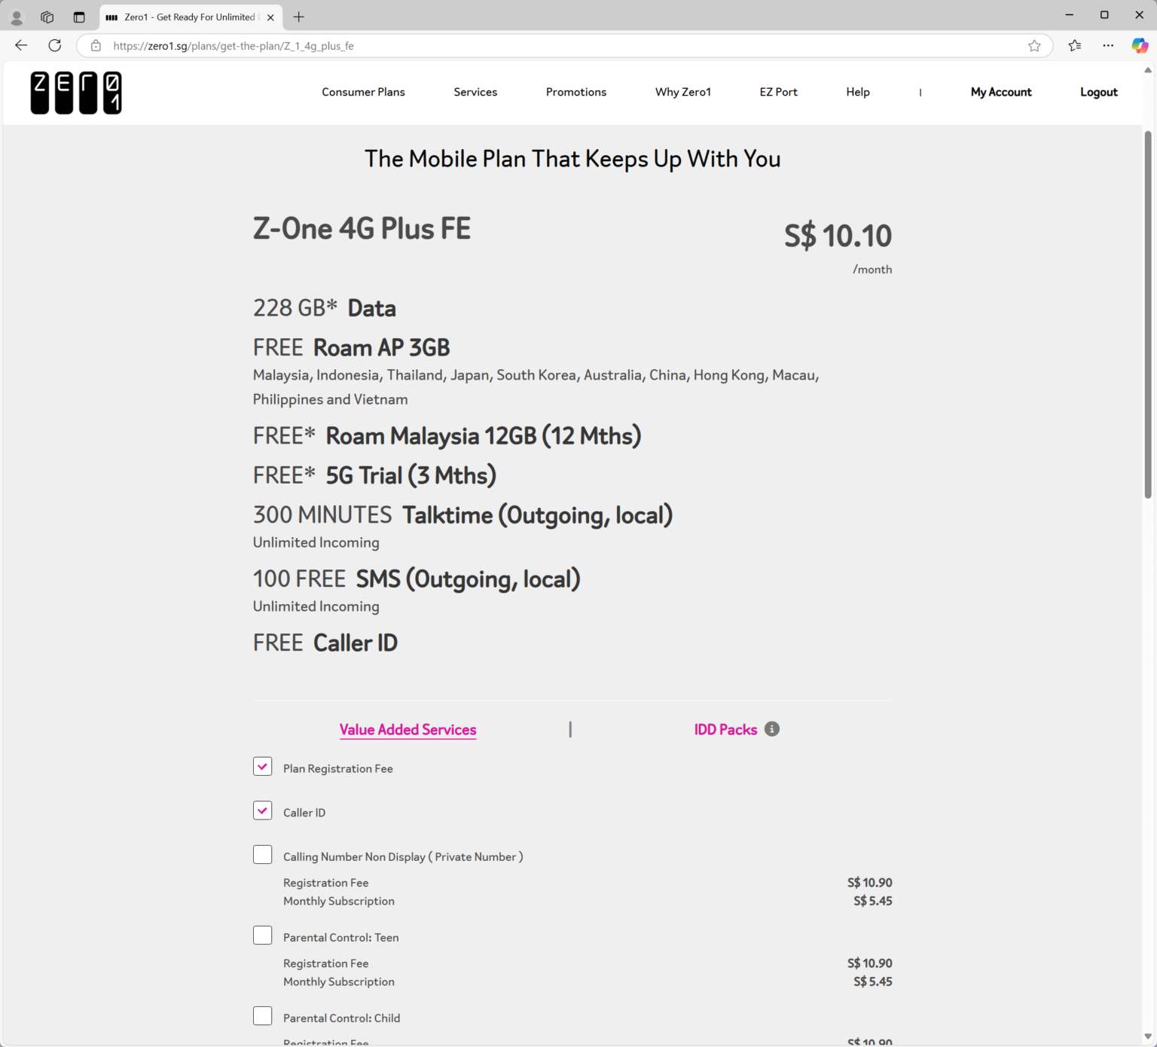
Task: Open Copilot from the toolbar icon
Action: 1138,45
